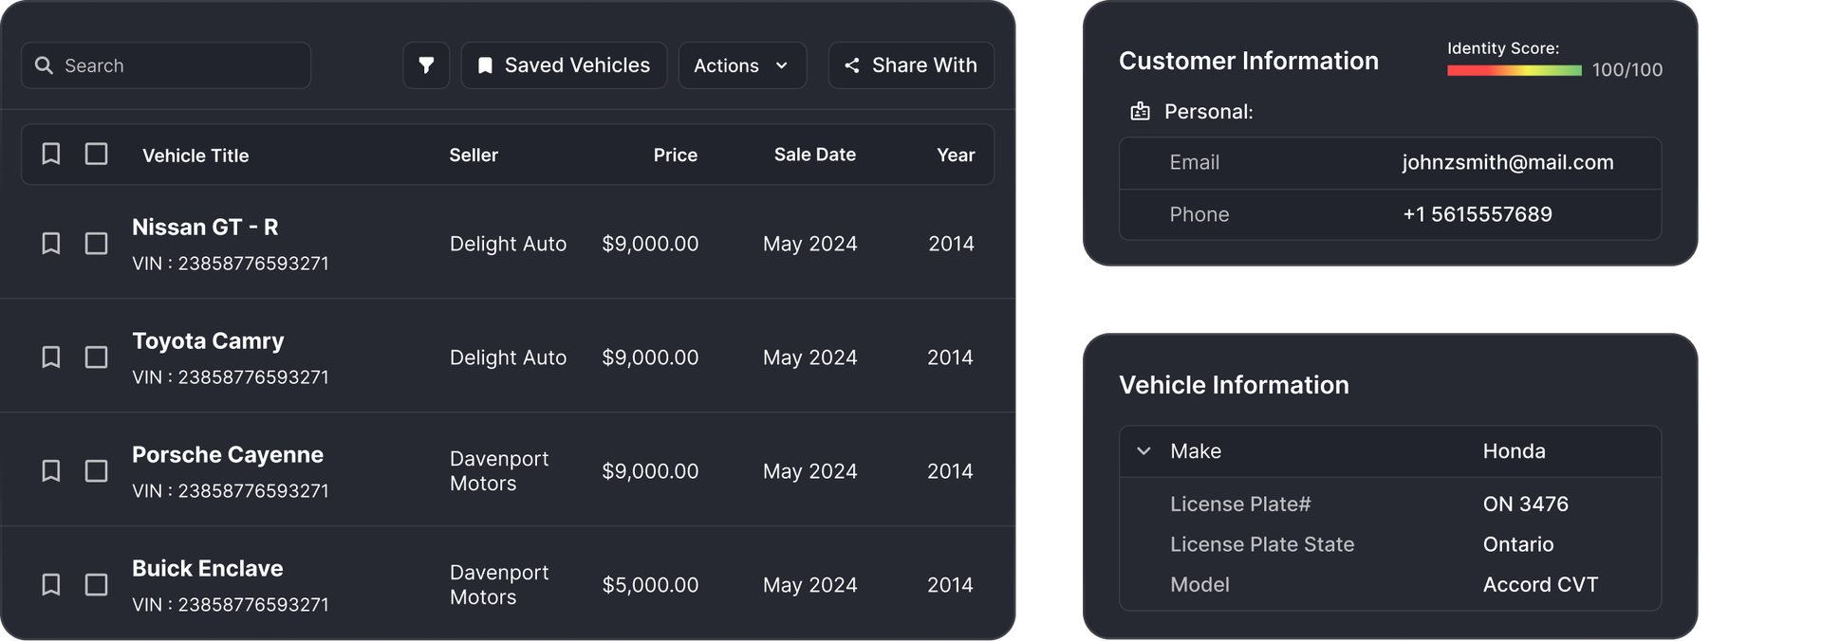The image size is (1822, 641).
Task: Sort by the Price column header
Action: click(x=675, y=155)
